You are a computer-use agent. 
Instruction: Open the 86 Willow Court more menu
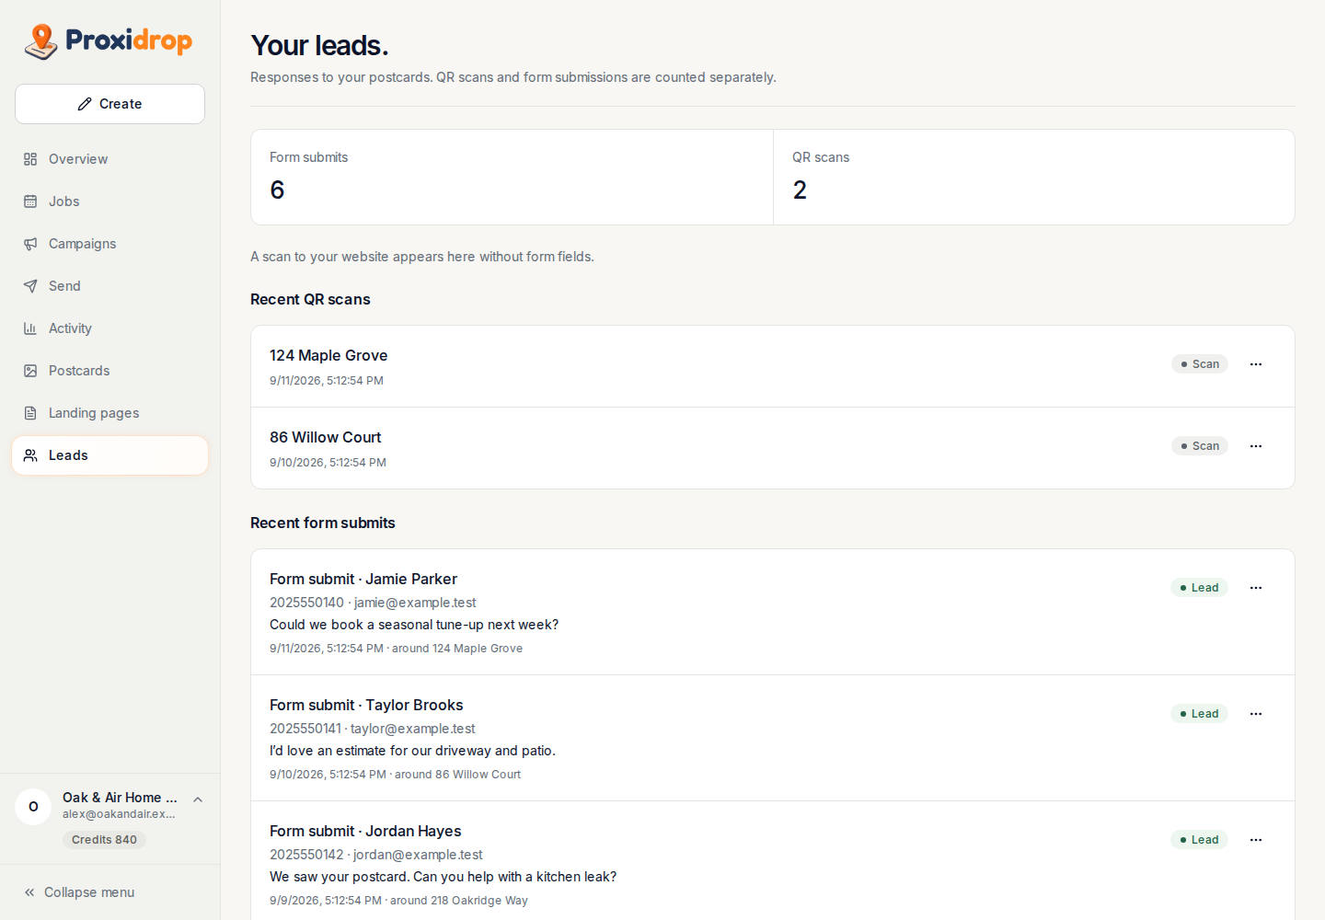click(x=1256, y=446)
